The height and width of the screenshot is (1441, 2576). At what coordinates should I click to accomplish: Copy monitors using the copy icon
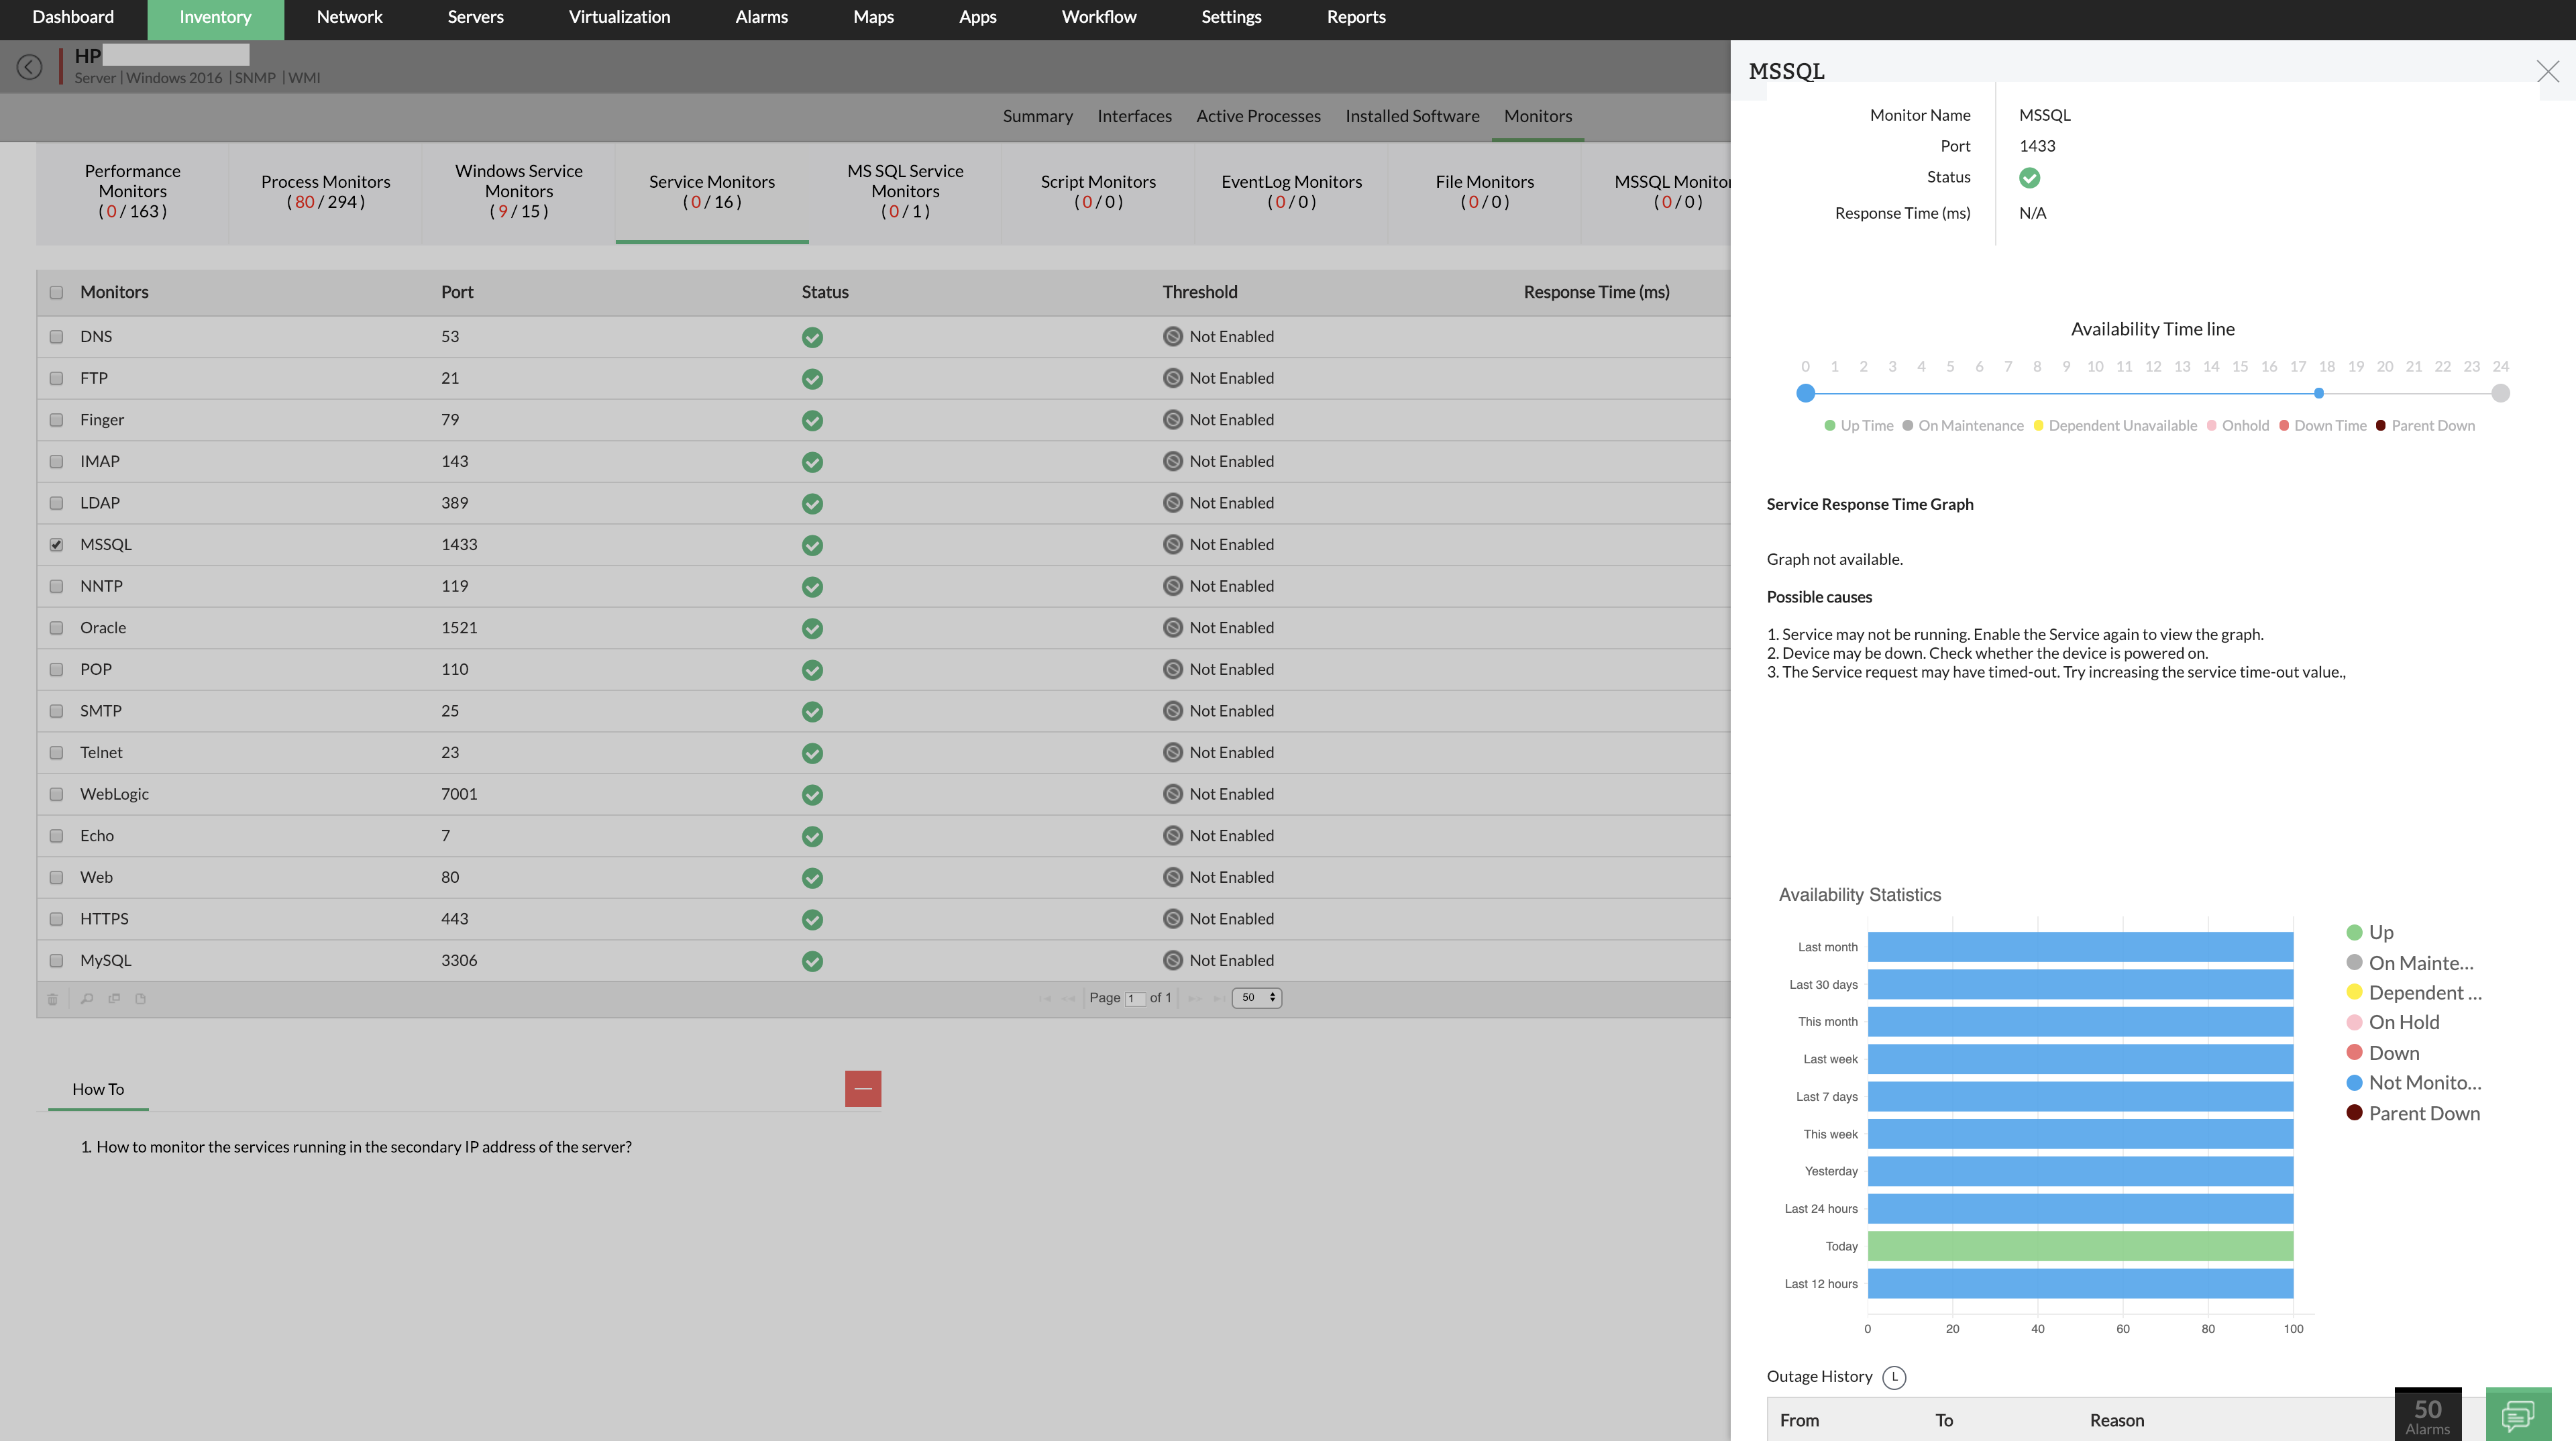point(115,998)
